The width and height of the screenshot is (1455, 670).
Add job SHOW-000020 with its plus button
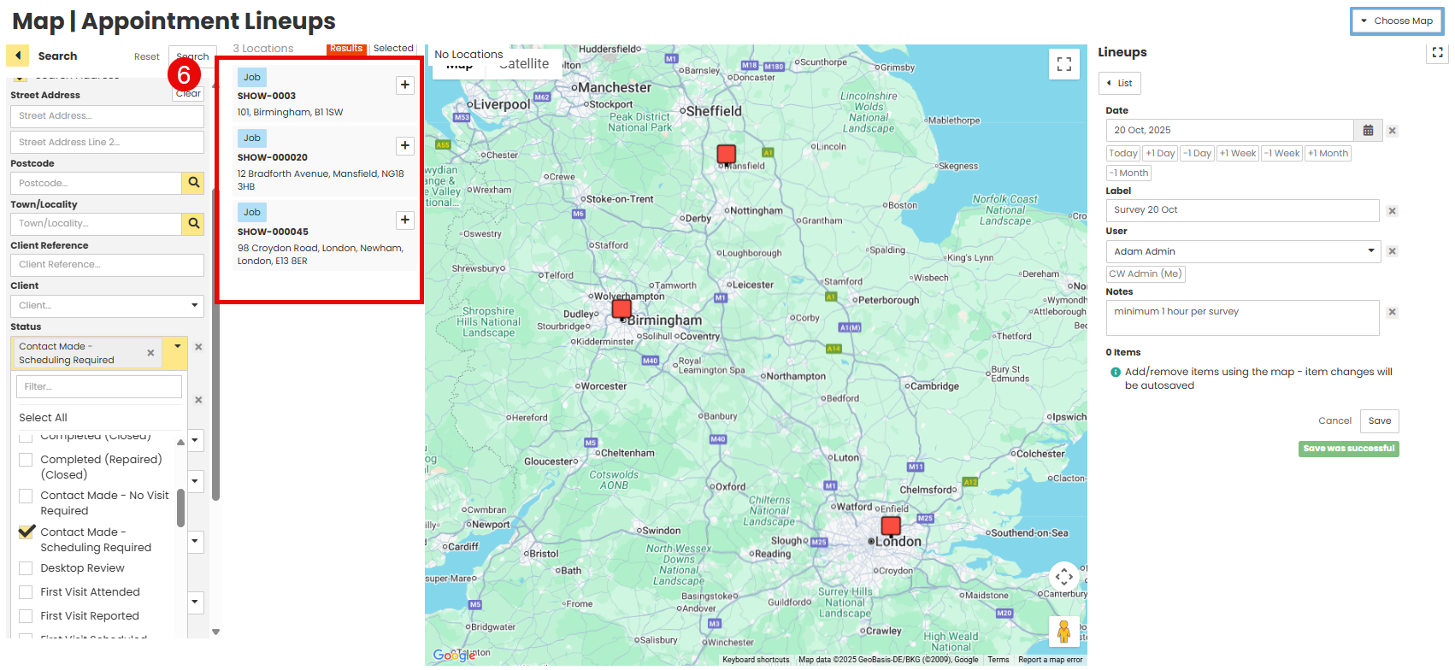coord(405,145)
